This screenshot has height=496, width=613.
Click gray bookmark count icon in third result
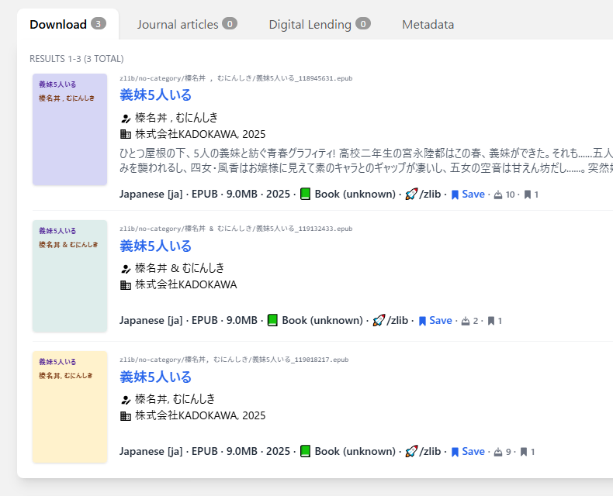(x=524, y=452)
